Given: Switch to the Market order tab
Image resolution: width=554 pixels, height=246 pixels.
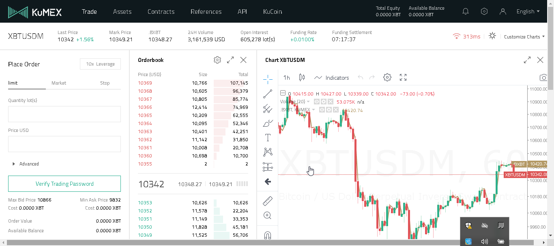Looking at the screenshot, I should (x=59, y=83).
